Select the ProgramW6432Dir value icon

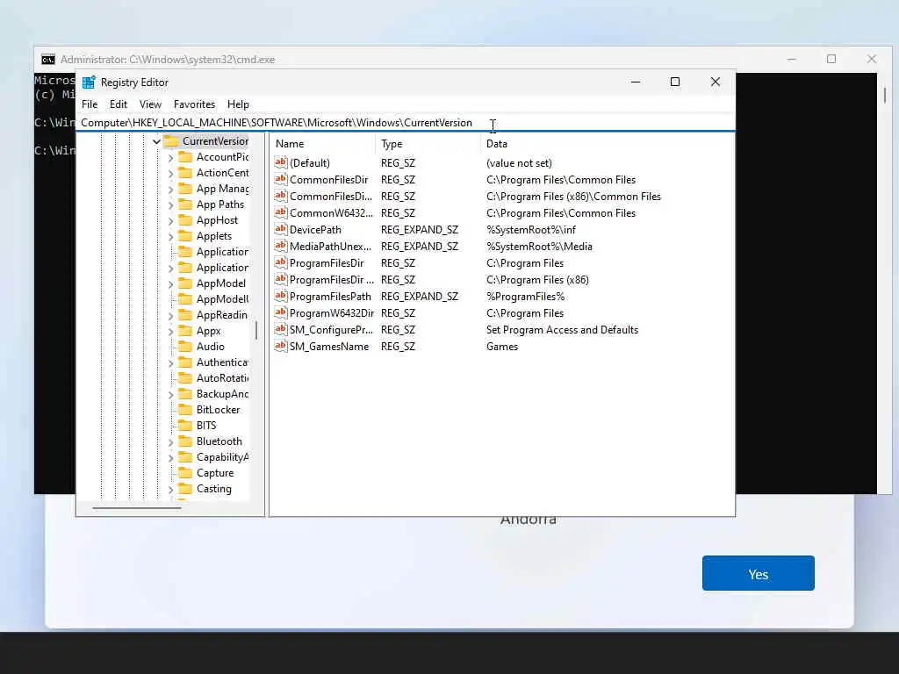click(280, 312)
